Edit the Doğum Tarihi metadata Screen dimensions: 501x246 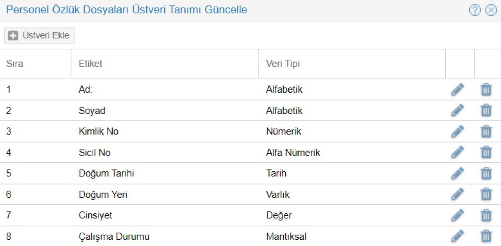(458, 173)
